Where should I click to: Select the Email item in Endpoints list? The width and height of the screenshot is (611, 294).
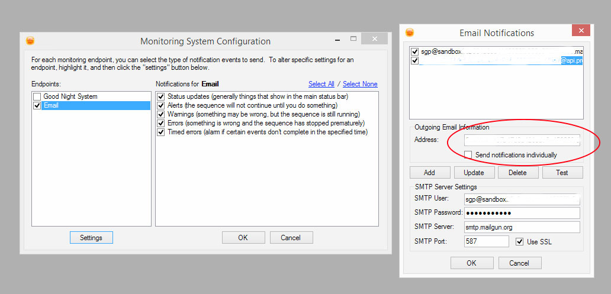pyautogui.click(x=51, y=105)
